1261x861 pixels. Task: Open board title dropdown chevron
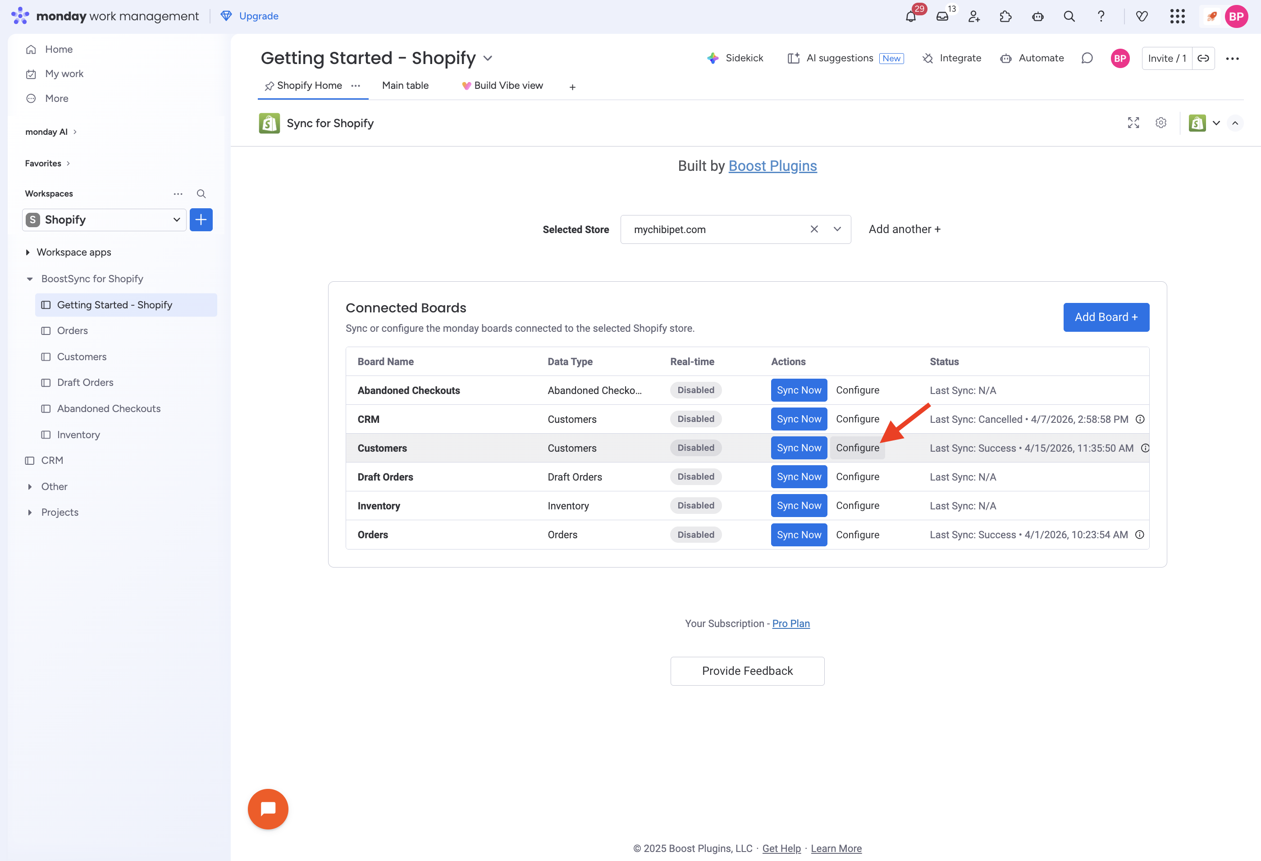[488, 58]
